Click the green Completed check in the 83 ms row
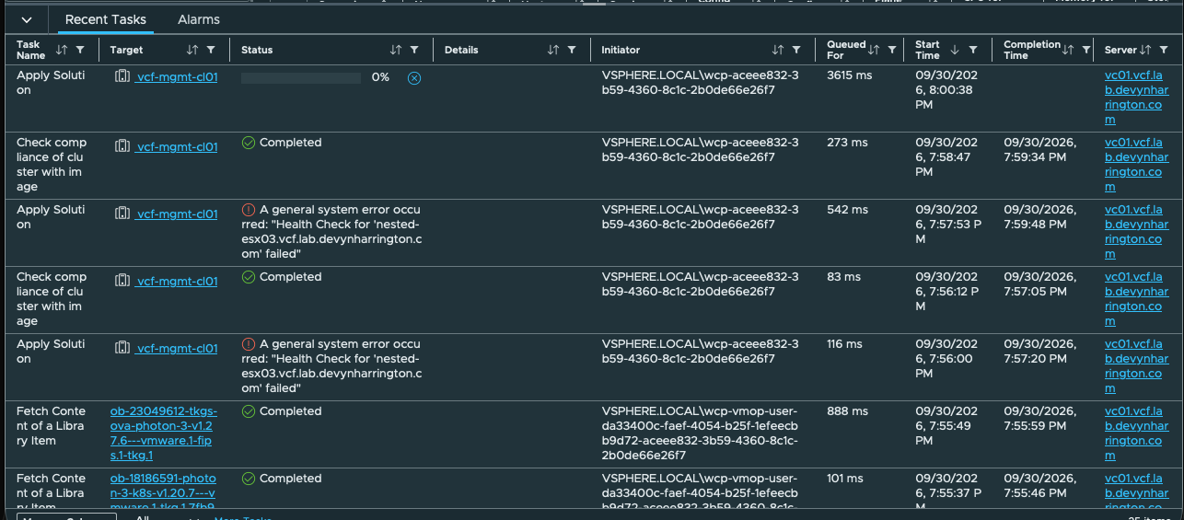Screen dimensions: 1184x520 coord(249,277)
